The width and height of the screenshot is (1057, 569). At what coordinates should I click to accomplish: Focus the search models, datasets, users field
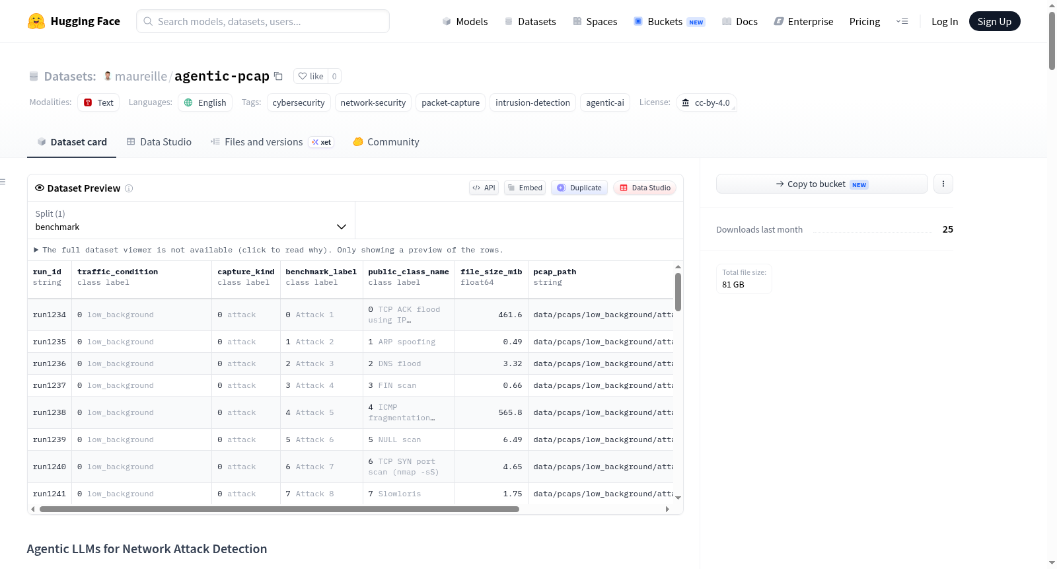(x=263, y=21)
